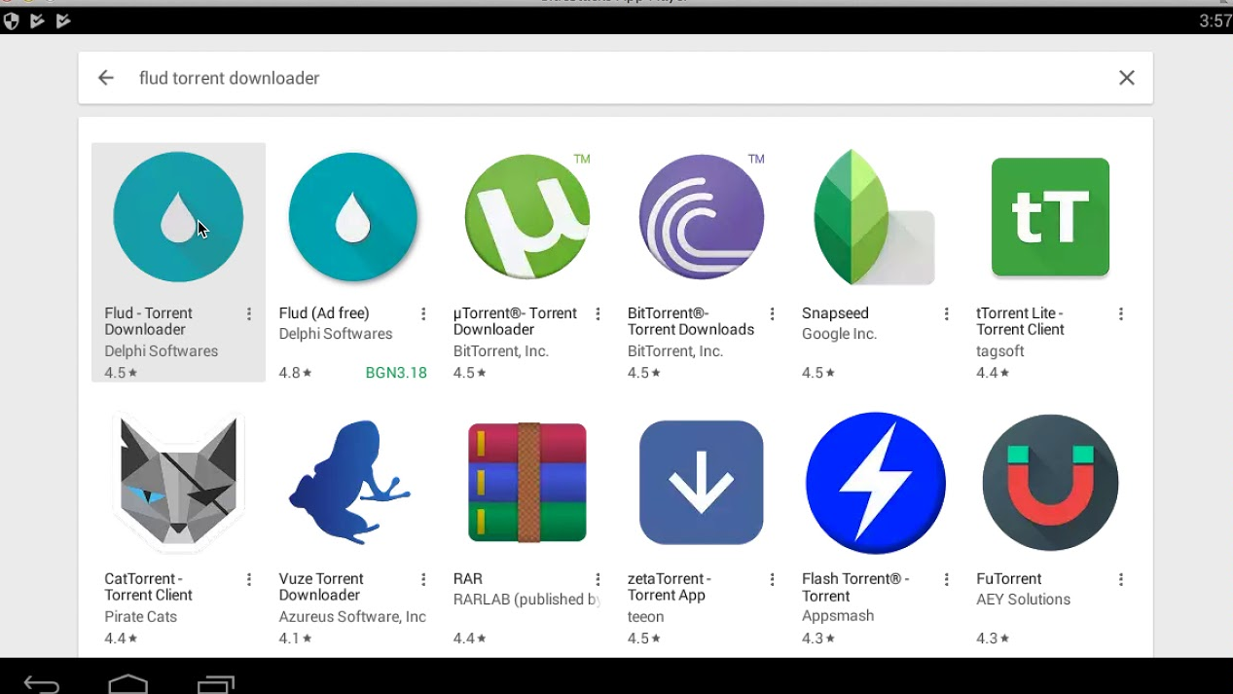Click the 'Vuze Torrent Downloader' title
This screenshot has height=694, width=1233.
coord(321,587)
